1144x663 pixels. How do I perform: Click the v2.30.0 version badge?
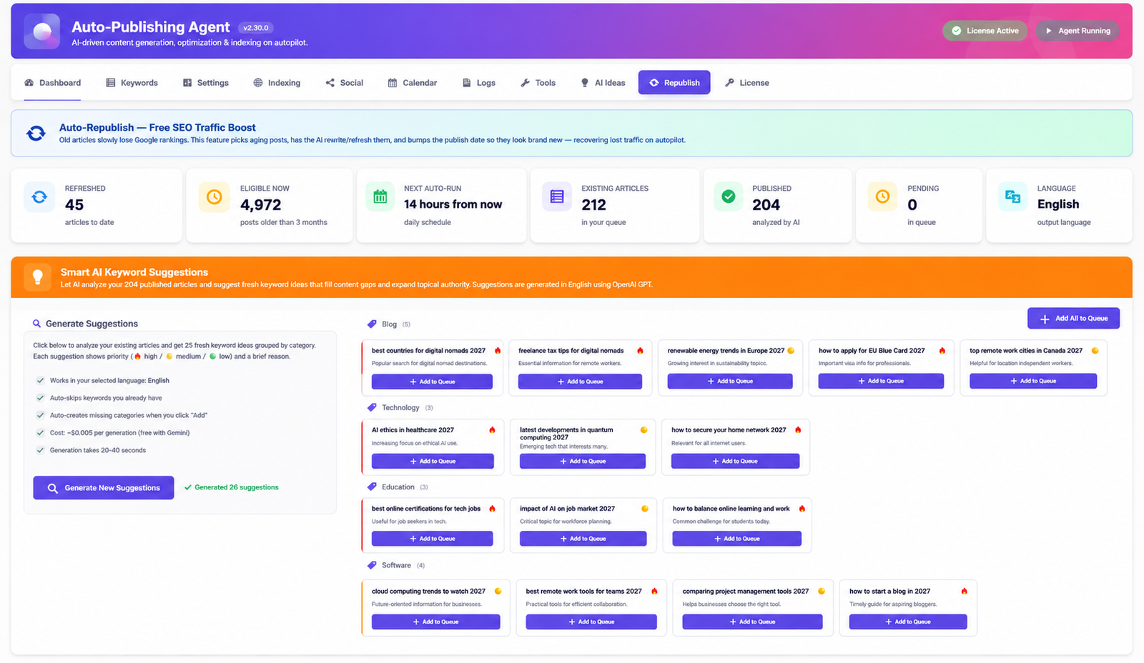[x=255, y=28]
